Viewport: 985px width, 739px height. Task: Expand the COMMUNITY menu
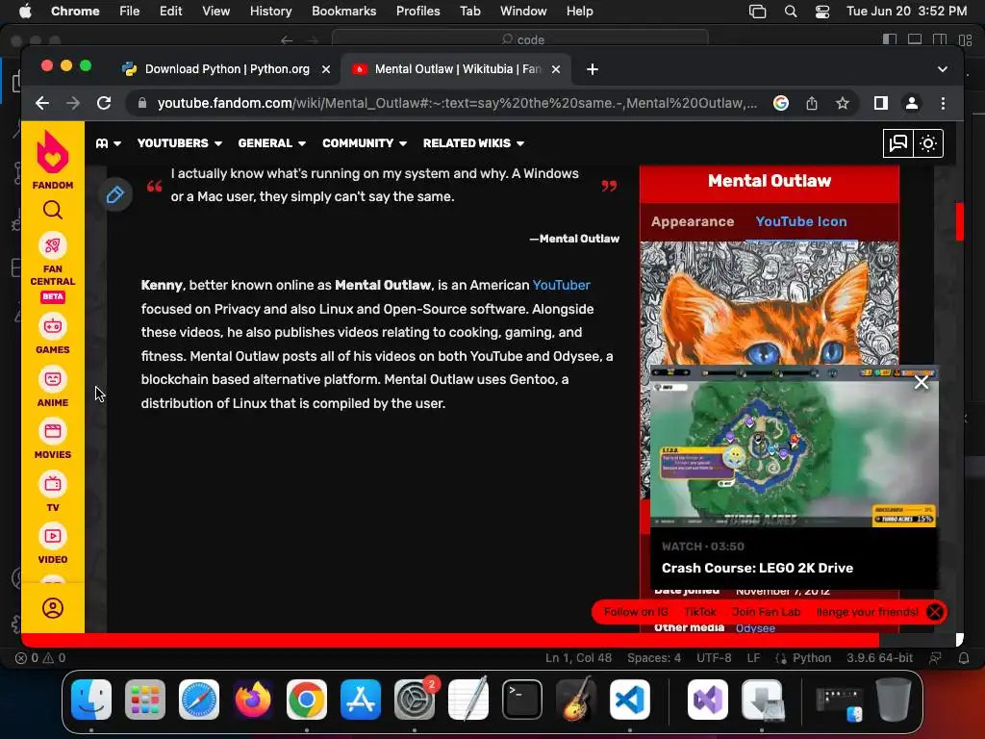[365, 143]
